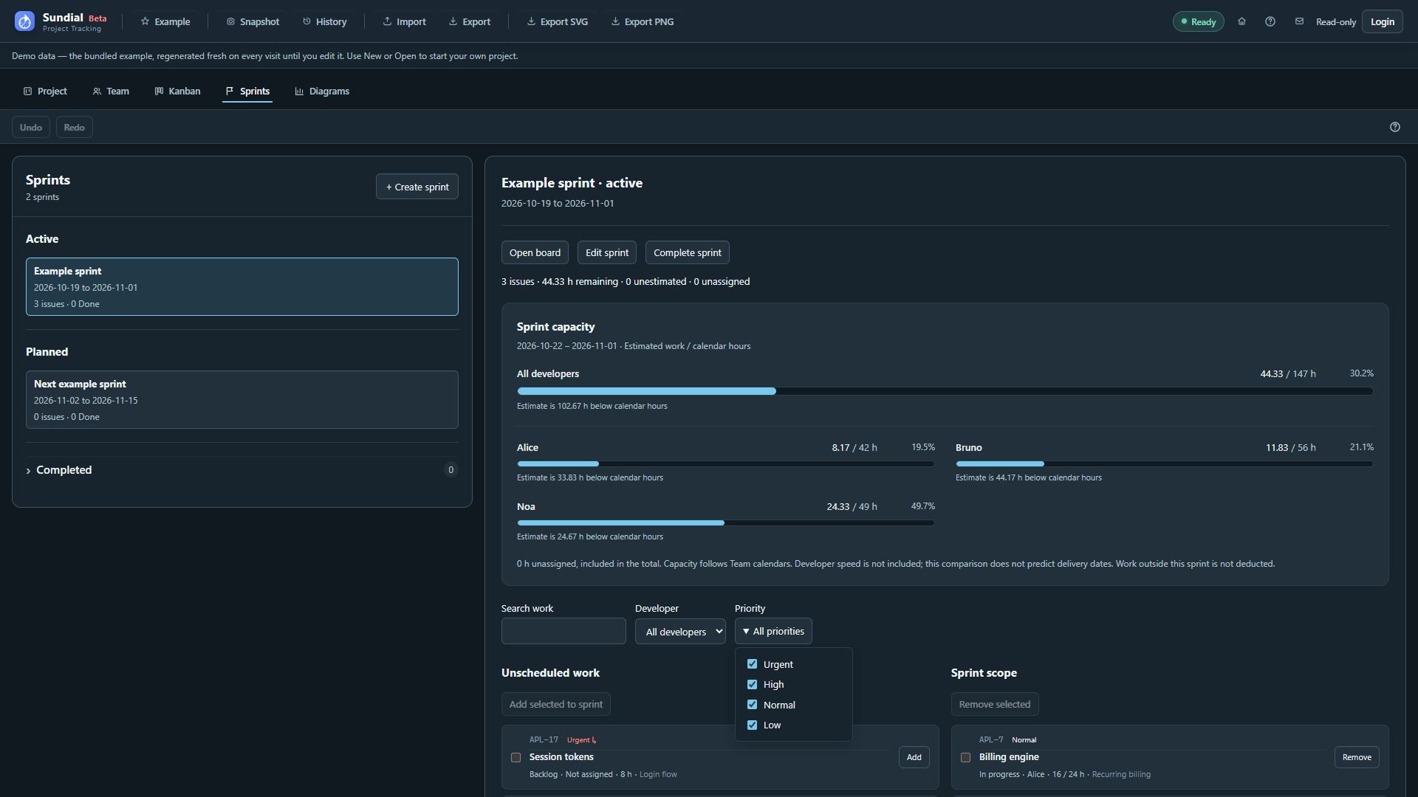
Task: Select the Session tokens issue checkbox
Action: point(516,757)
